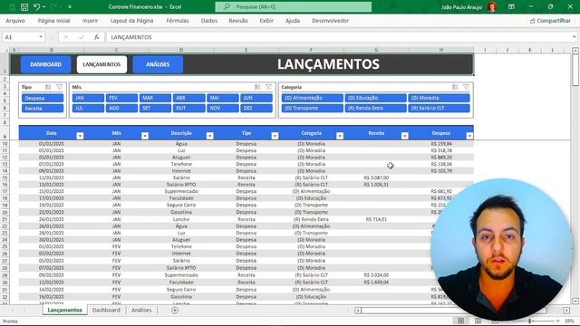Open the Receita column filter dropdown
This screenshot has height=326, width=580.
click(x=405, y=136)
